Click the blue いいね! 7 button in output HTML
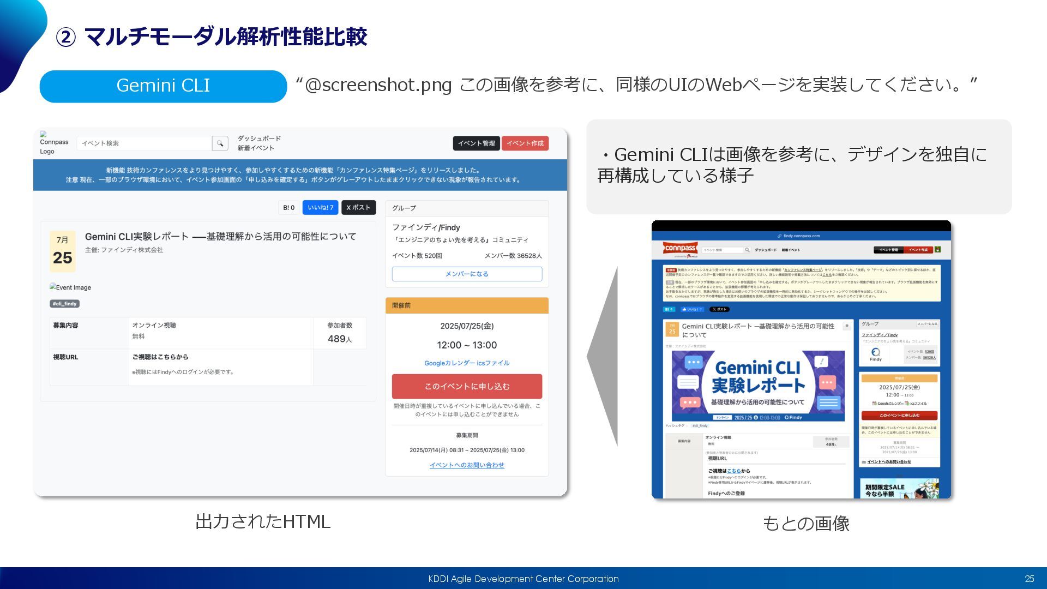This screenshot has width=1047, height=589. [320, 208]
